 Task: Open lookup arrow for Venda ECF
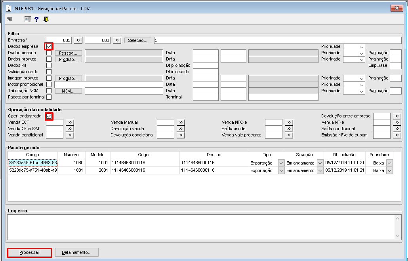point(70,122)
